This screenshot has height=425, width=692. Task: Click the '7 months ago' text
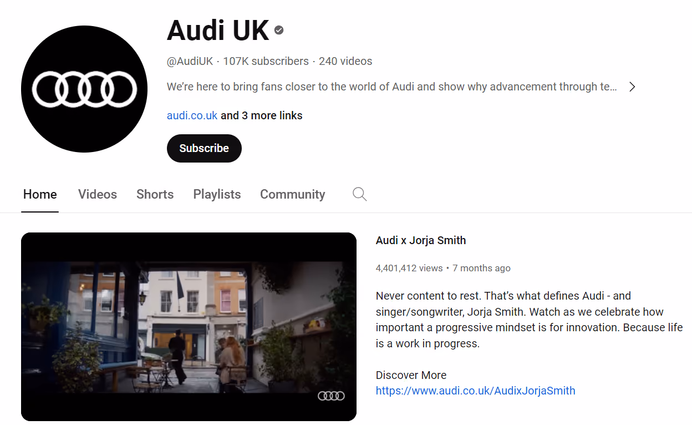point(481,268)
